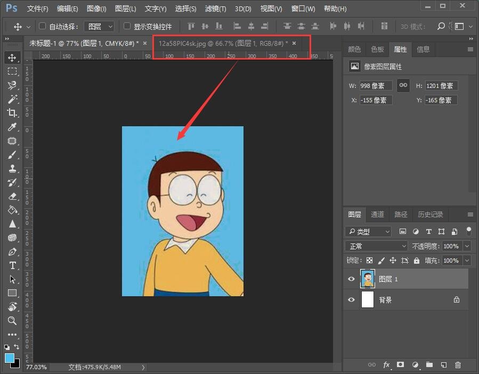Select the Eyedropper tool
Image resolution: width=479 pixels, height=374 pixels.
coord(12,127)
